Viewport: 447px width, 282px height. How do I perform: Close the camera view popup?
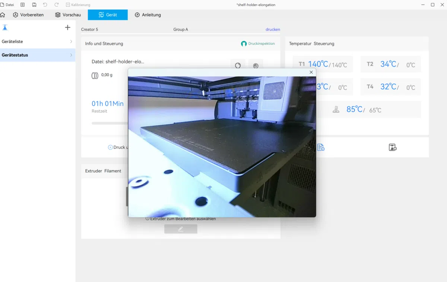311,72
